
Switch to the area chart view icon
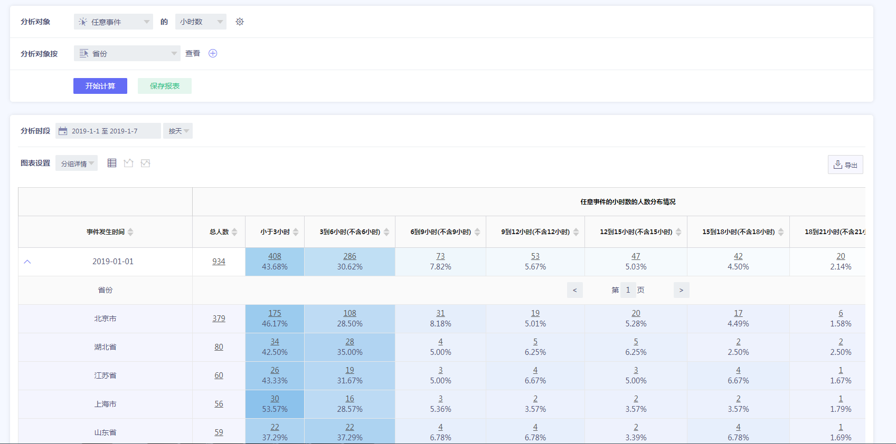pyautogui.click(x=128, y=163)
